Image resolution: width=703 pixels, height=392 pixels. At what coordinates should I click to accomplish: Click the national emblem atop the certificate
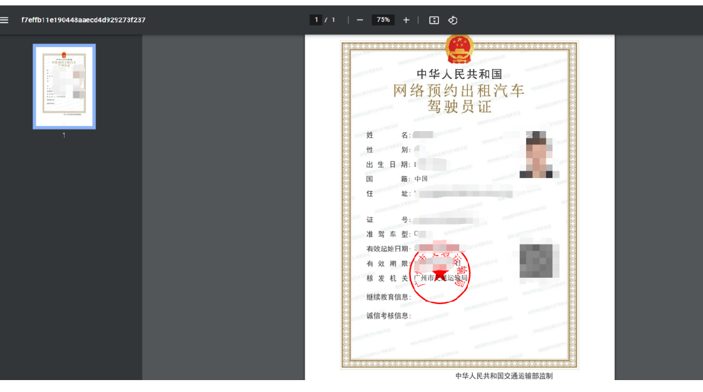459,48
